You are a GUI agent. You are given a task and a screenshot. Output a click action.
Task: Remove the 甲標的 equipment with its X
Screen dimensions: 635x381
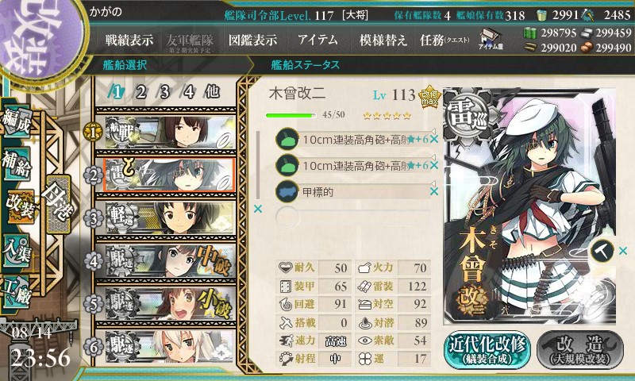[434, 191]
